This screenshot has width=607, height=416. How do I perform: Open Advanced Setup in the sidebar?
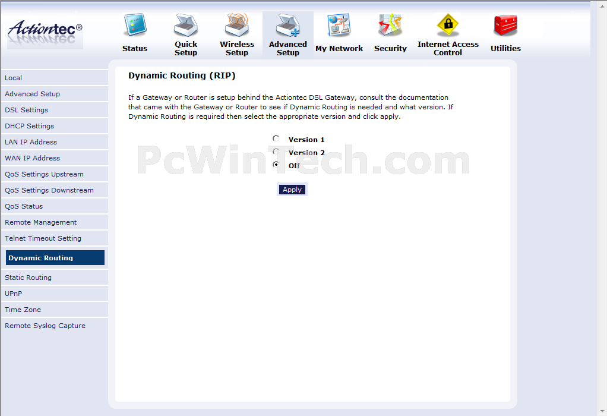tap(55, 94)
